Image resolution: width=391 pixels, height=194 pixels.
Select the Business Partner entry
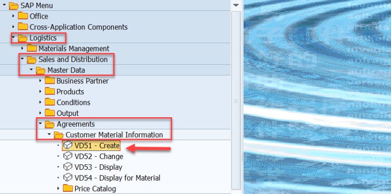[x=82, y=81]
